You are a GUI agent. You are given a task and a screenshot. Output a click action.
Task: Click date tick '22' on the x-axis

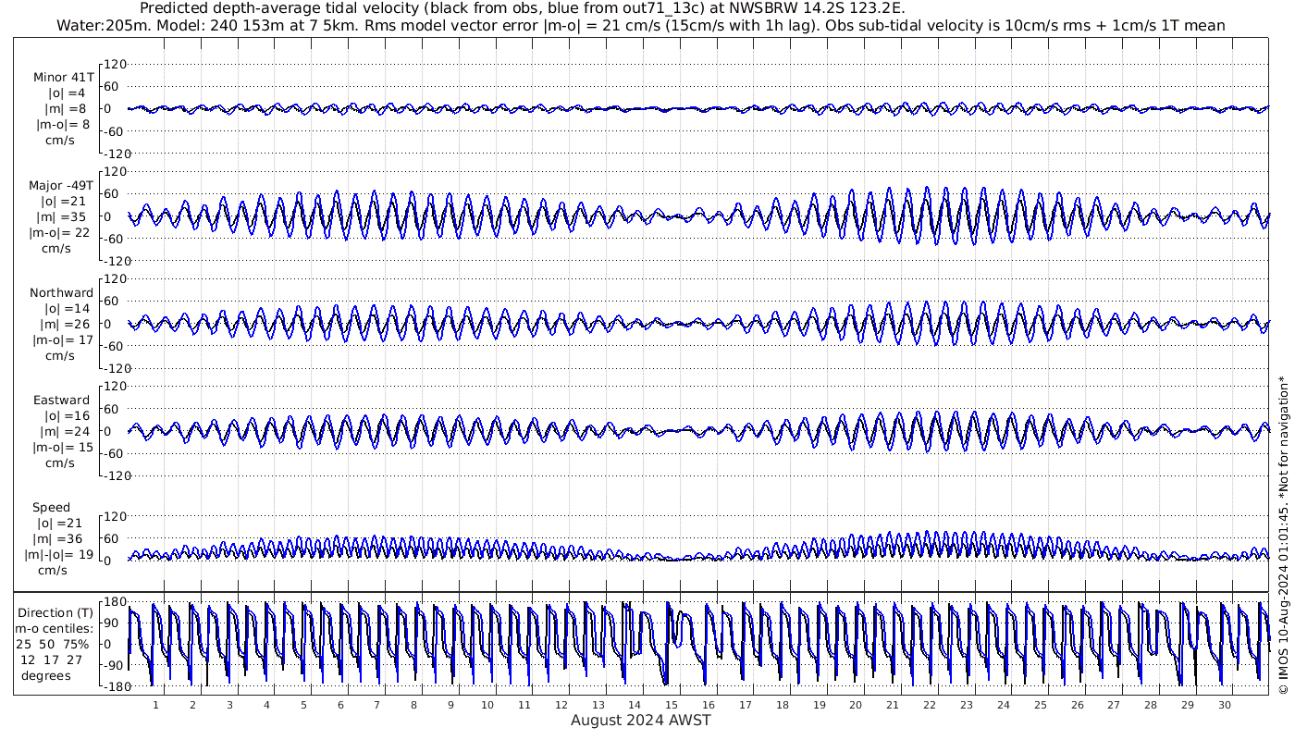930,705
